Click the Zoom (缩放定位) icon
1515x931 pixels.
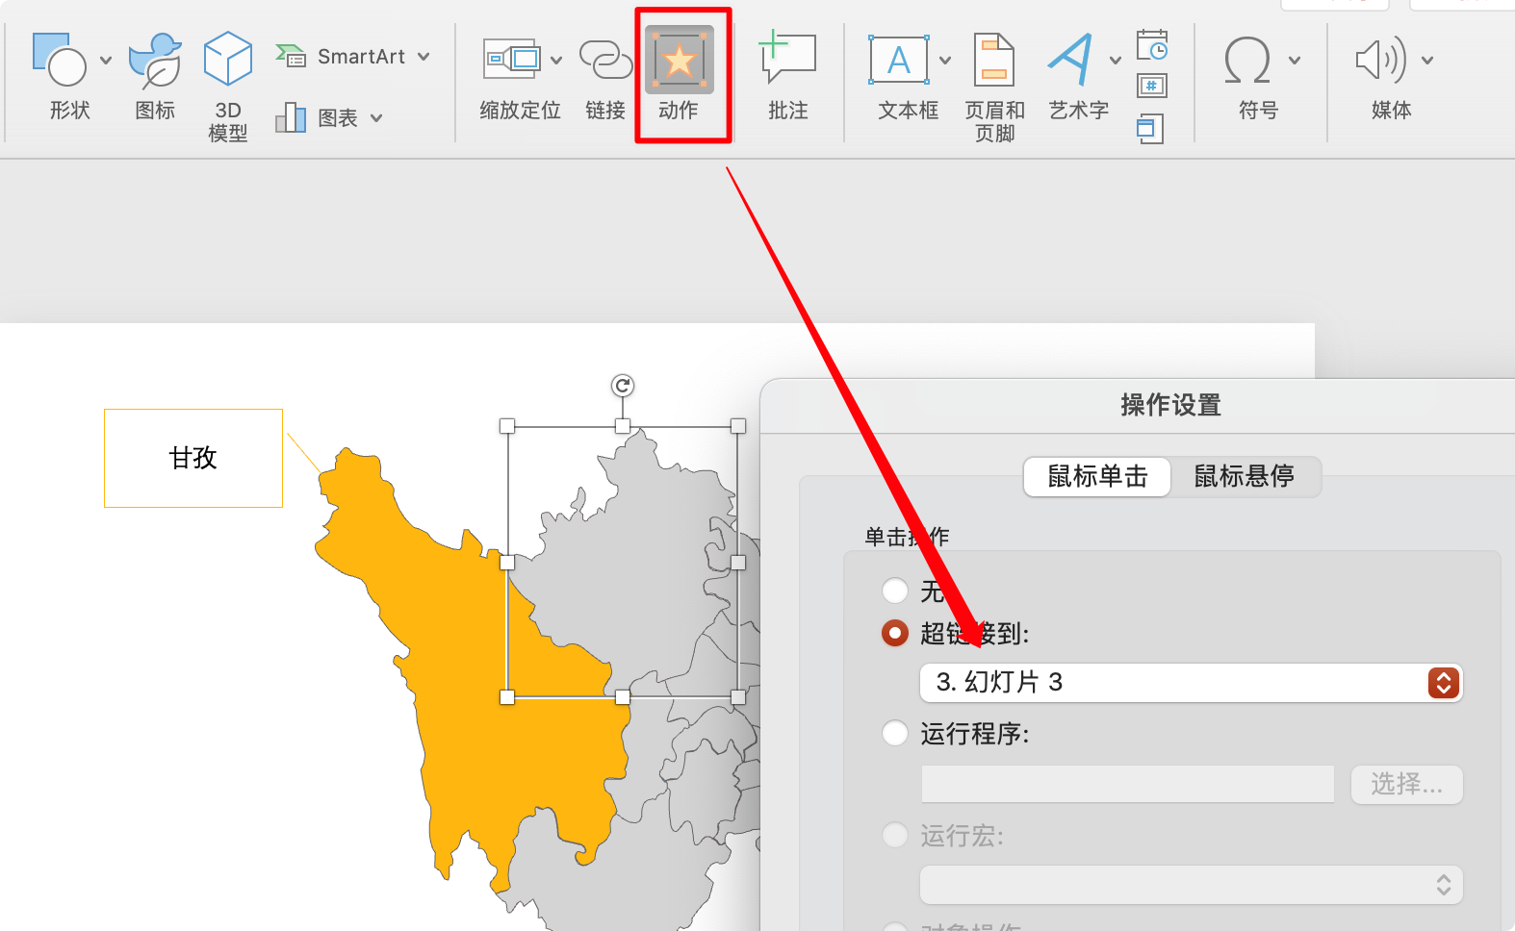click(x=511, y=60)
